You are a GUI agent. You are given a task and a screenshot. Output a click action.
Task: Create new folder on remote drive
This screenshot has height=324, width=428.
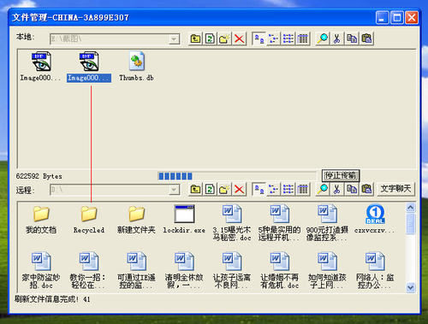tap(224, 189)
